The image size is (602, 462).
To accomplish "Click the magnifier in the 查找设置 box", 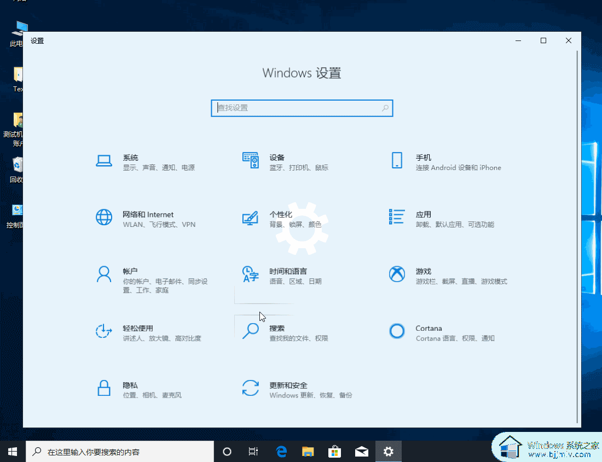I will [385, 108].
